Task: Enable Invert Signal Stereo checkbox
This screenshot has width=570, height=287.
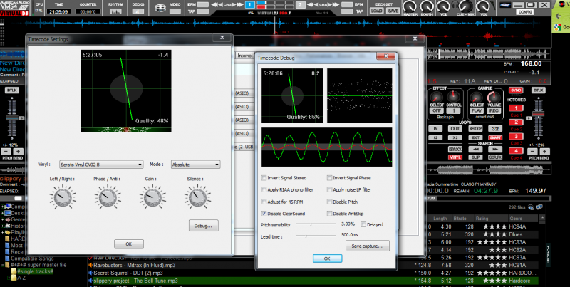Action: pos(265,177)
